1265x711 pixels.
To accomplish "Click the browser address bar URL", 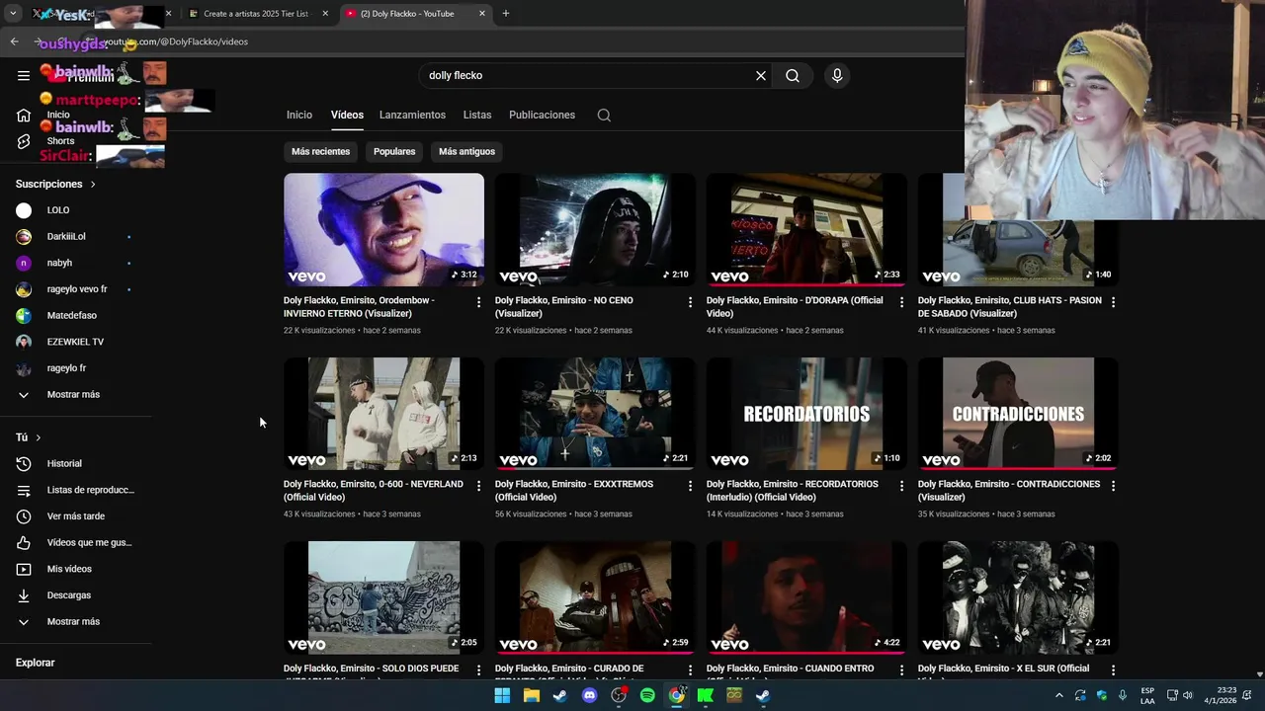I will point(176,41).
